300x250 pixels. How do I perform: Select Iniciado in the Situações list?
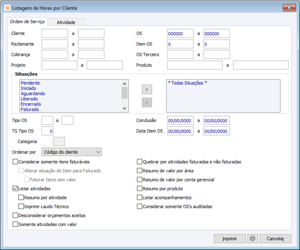(x=29, y=88)
